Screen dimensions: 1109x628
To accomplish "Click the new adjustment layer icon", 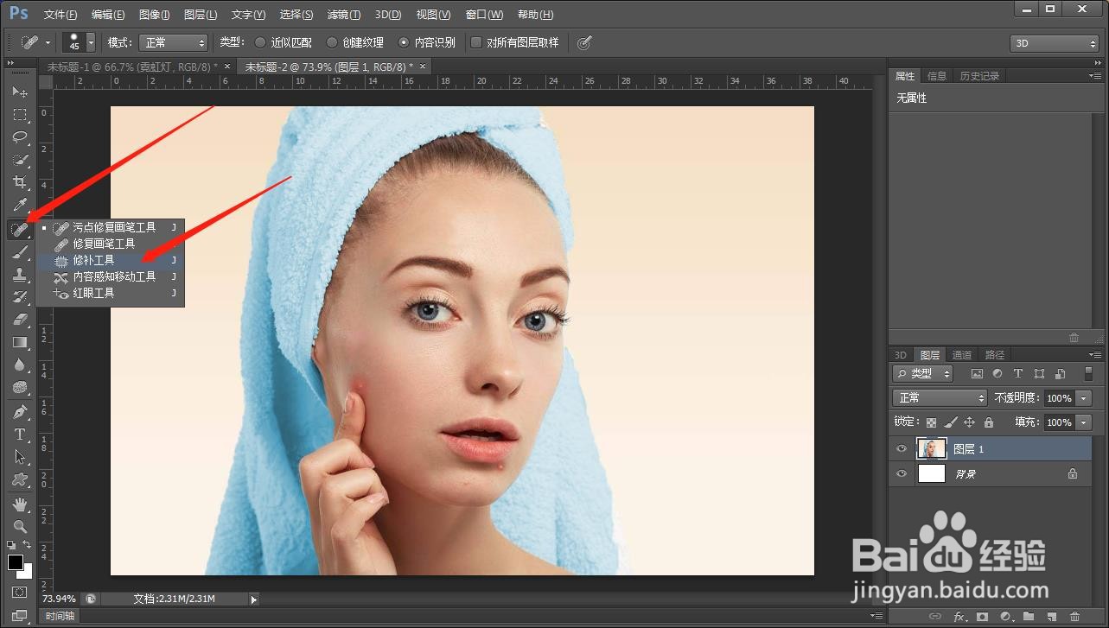I will (x=1005, y=617).
